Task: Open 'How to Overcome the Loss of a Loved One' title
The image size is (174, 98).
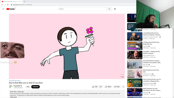Action: [152, 80]
